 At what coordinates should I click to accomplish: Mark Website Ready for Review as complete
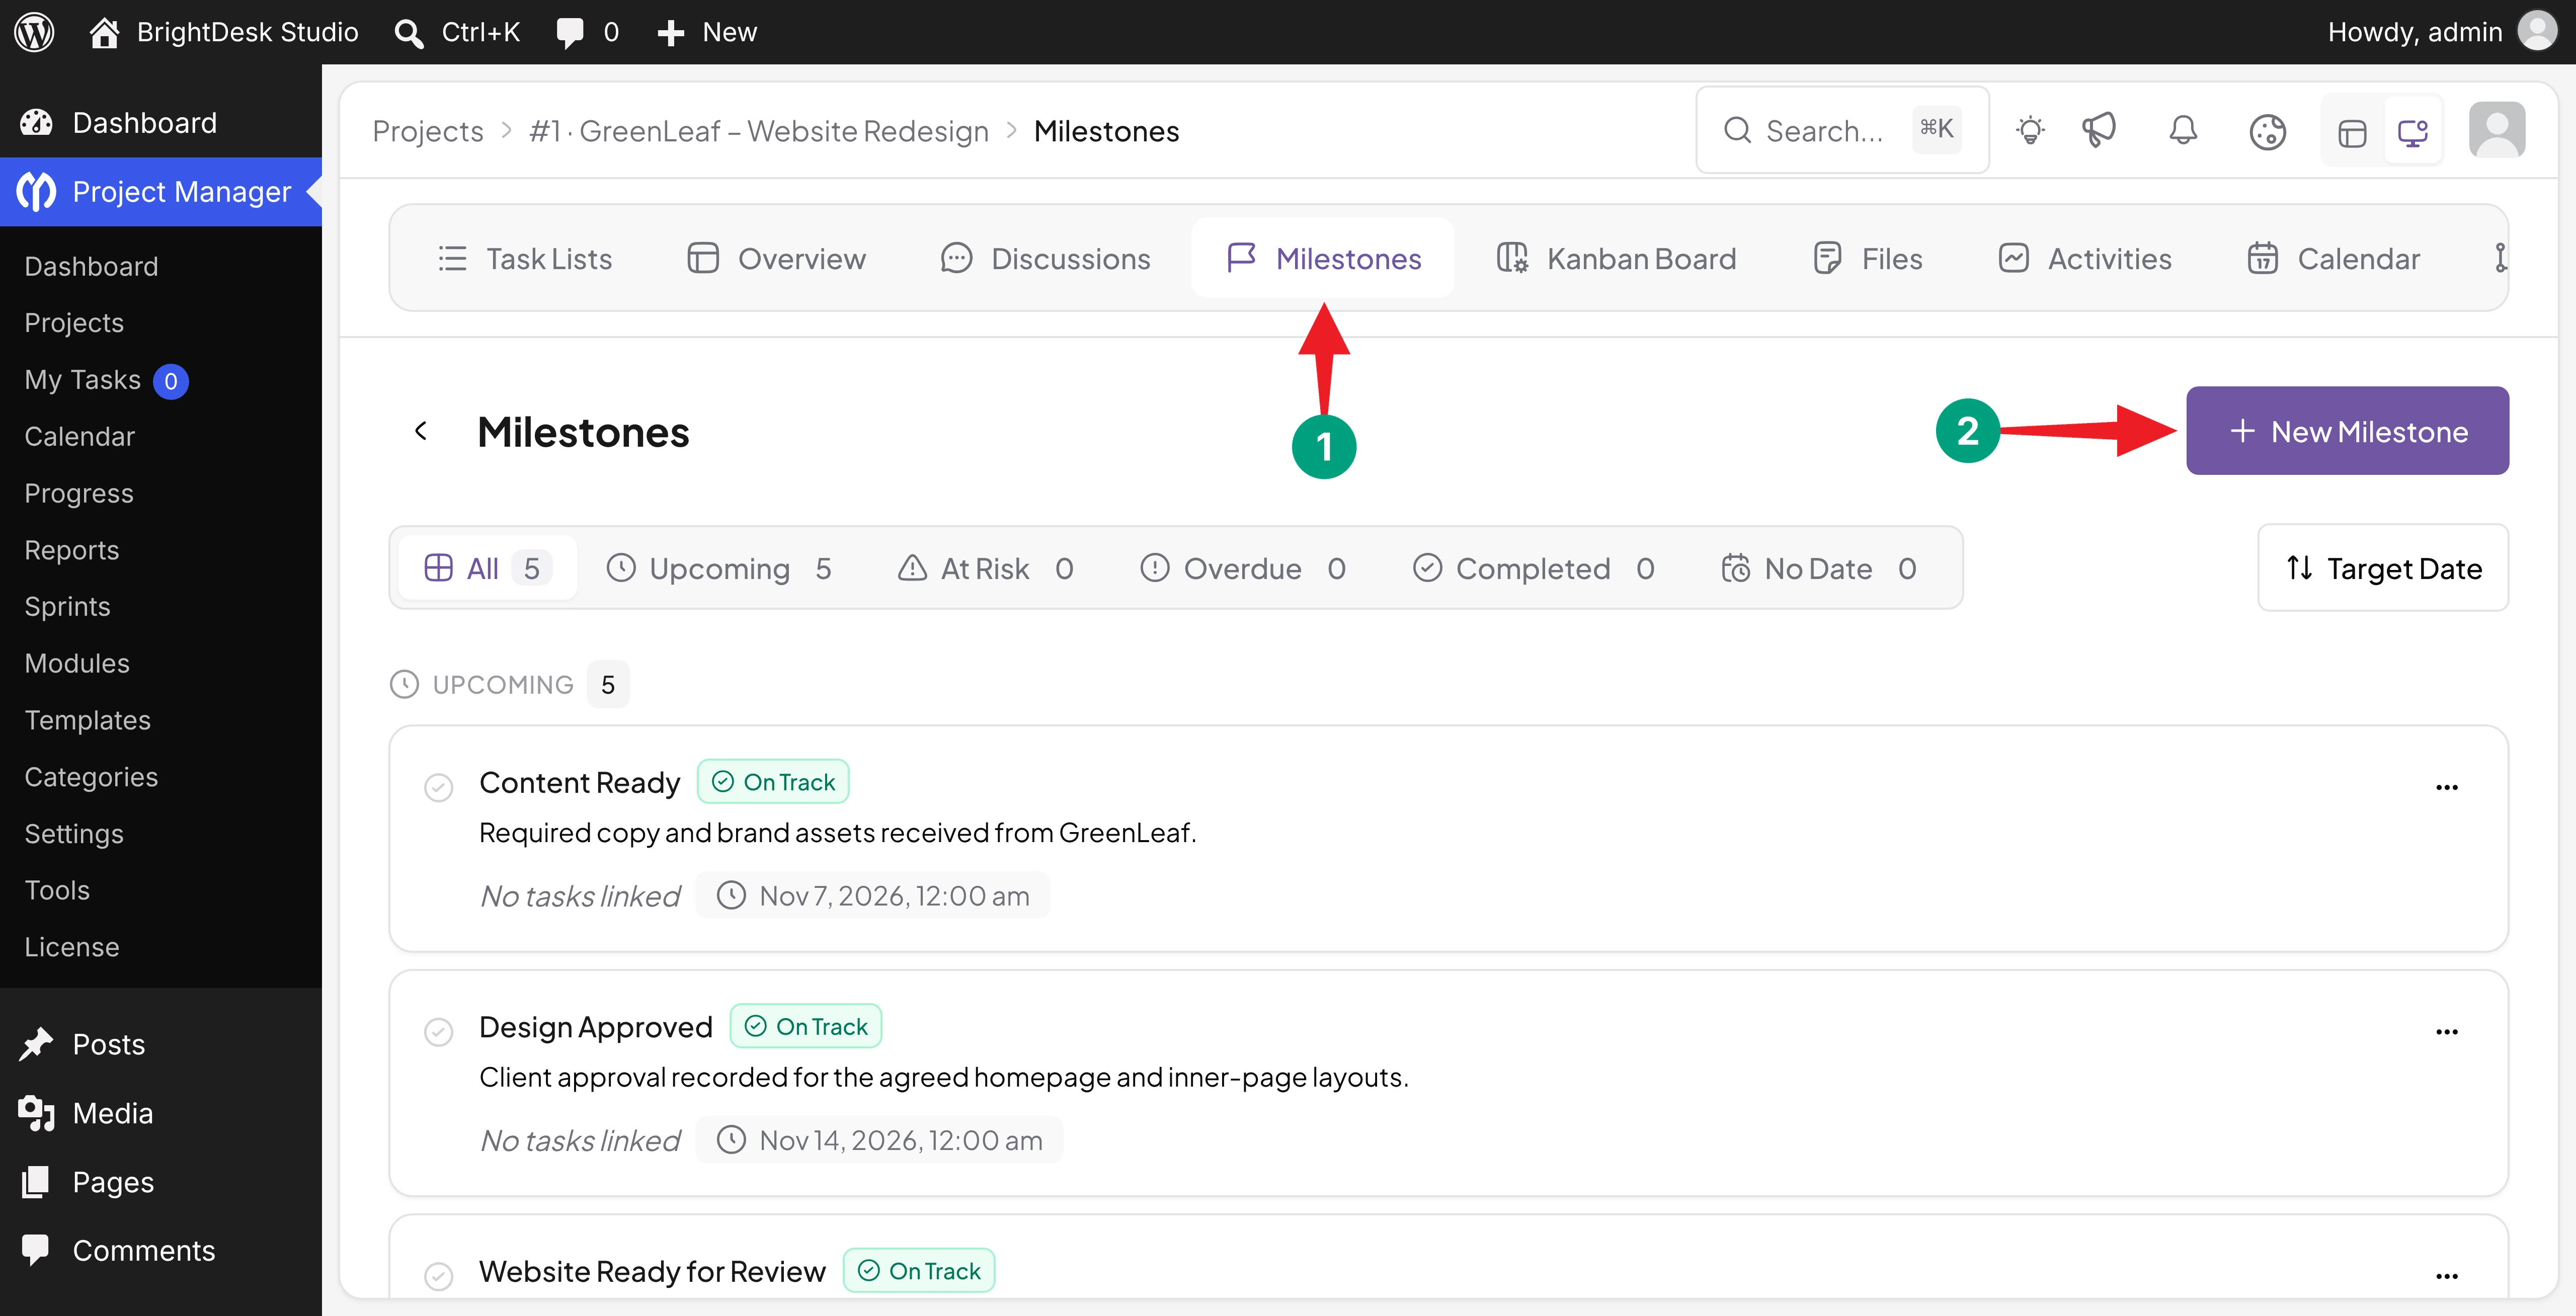(x=438, y=1275)
